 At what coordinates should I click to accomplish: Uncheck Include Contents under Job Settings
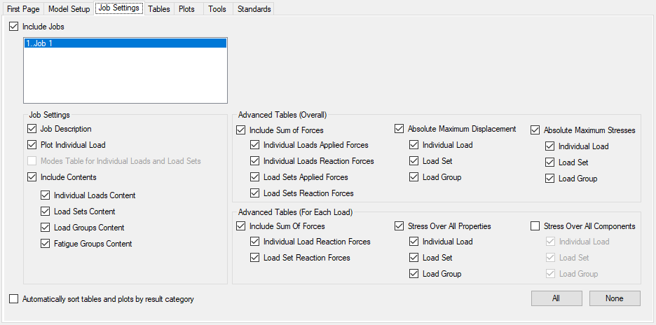coord(32,177)
